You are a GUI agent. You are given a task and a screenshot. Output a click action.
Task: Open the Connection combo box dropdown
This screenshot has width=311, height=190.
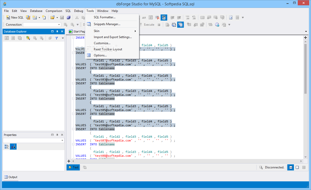pyautogui.click(x=59, y=25)
